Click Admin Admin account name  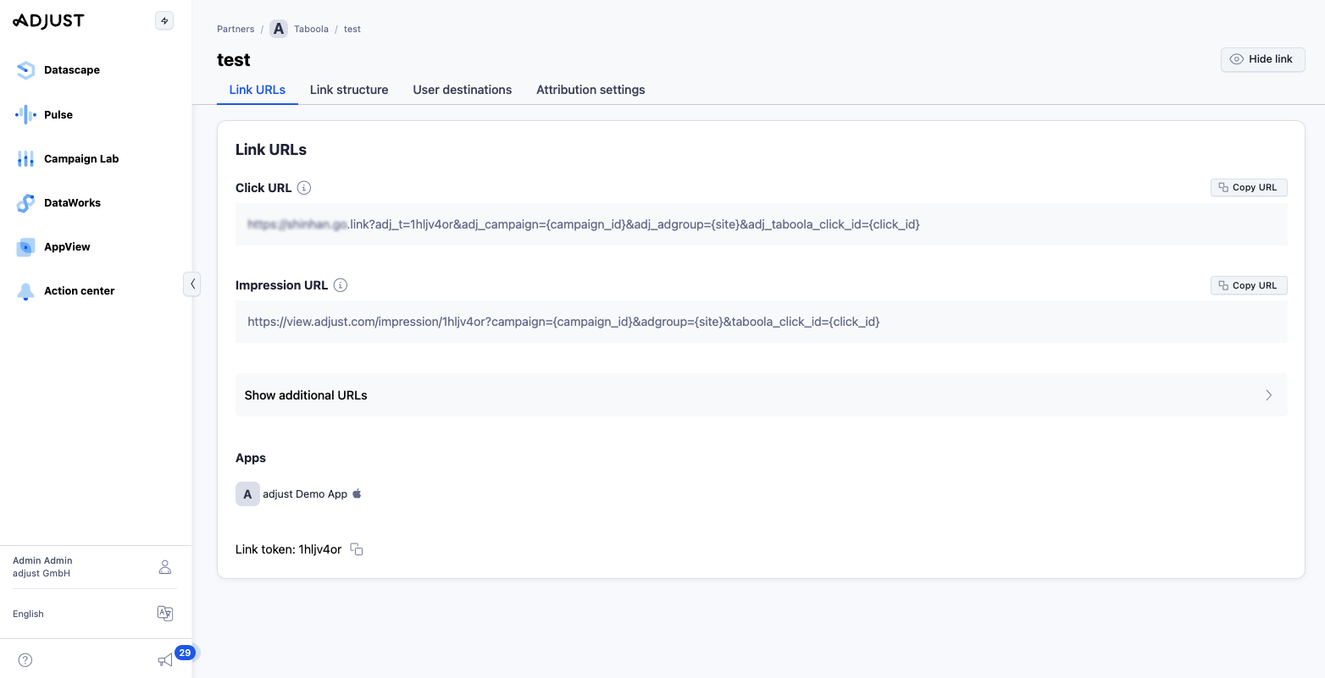(x=42, y=560)
